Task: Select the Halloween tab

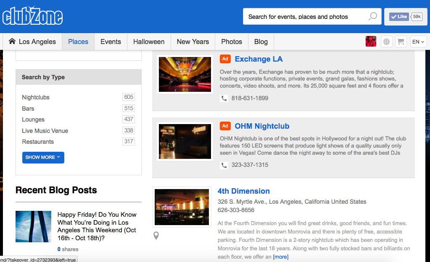Action: (x=149, y=42)
